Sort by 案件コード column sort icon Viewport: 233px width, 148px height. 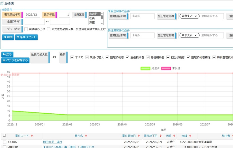click(32, 136)
